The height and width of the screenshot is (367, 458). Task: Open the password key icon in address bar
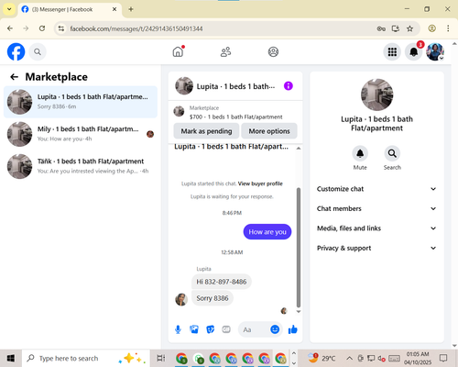(381, 28)
